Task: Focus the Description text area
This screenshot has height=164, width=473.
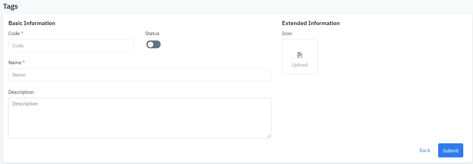Action: (140, 118)
